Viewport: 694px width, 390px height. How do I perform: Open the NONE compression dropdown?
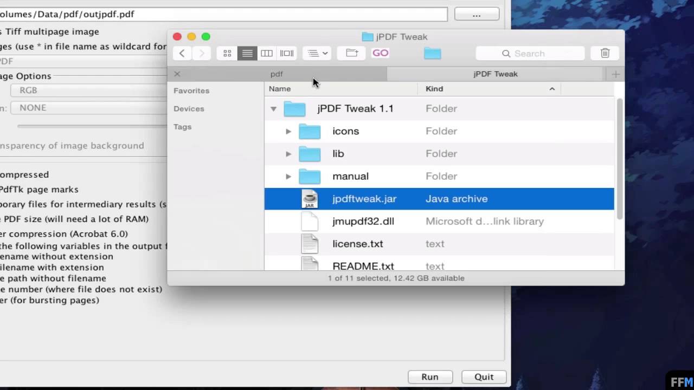click(89, 108)
